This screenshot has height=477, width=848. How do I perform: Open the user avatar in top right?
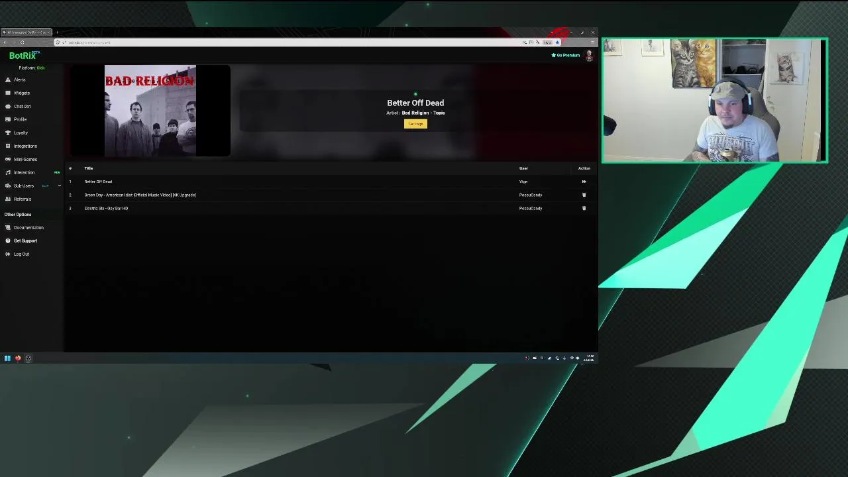(589, 56)
